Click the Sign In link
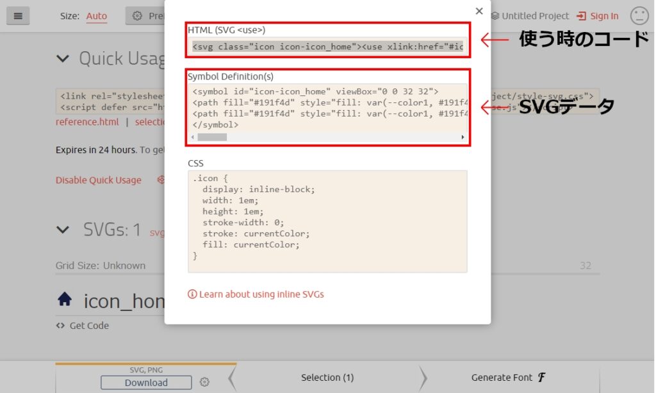The image size is (656, 393). [598, 16]
